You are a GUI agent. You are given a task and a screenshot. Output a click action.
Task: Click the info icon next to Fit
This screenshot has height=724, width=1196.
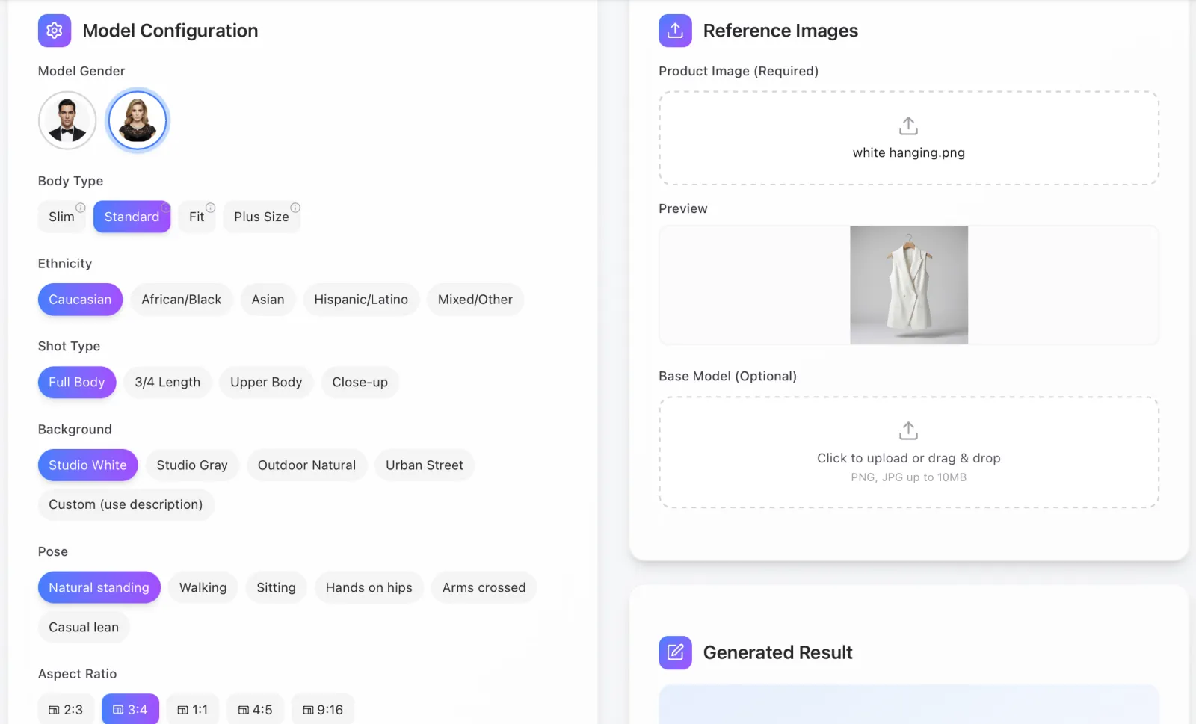pos(210,208)
